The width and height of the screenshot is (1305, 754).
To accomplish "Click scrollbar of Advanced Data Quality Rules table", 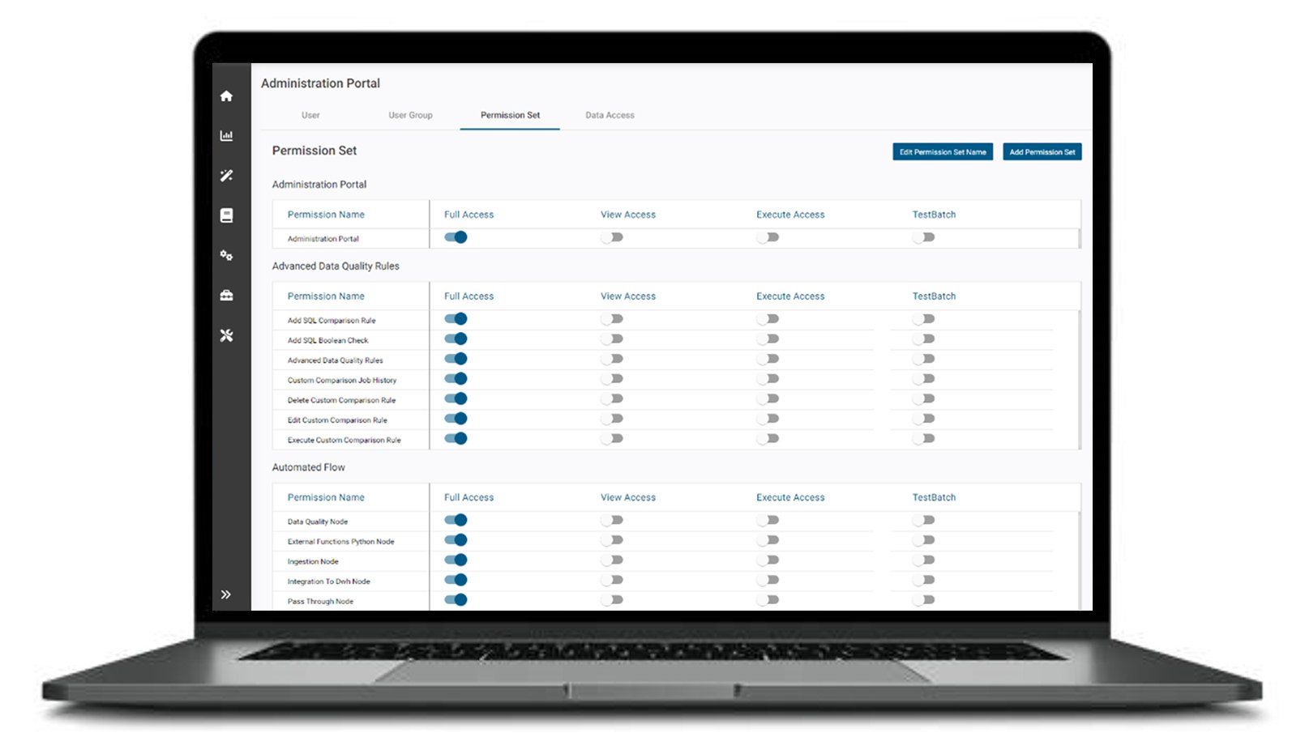I will (1080, 379).
